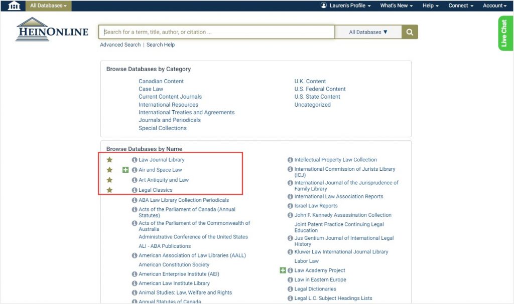Open the All Databases selector beside search box
514x304 pixels.
tap(368, 32)
